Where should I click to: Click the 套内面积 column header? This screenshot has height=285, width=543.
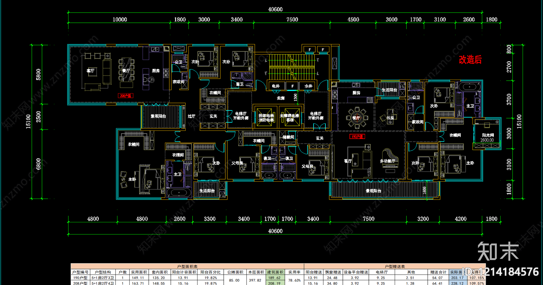pyautogui.click(x=160, y=272)
